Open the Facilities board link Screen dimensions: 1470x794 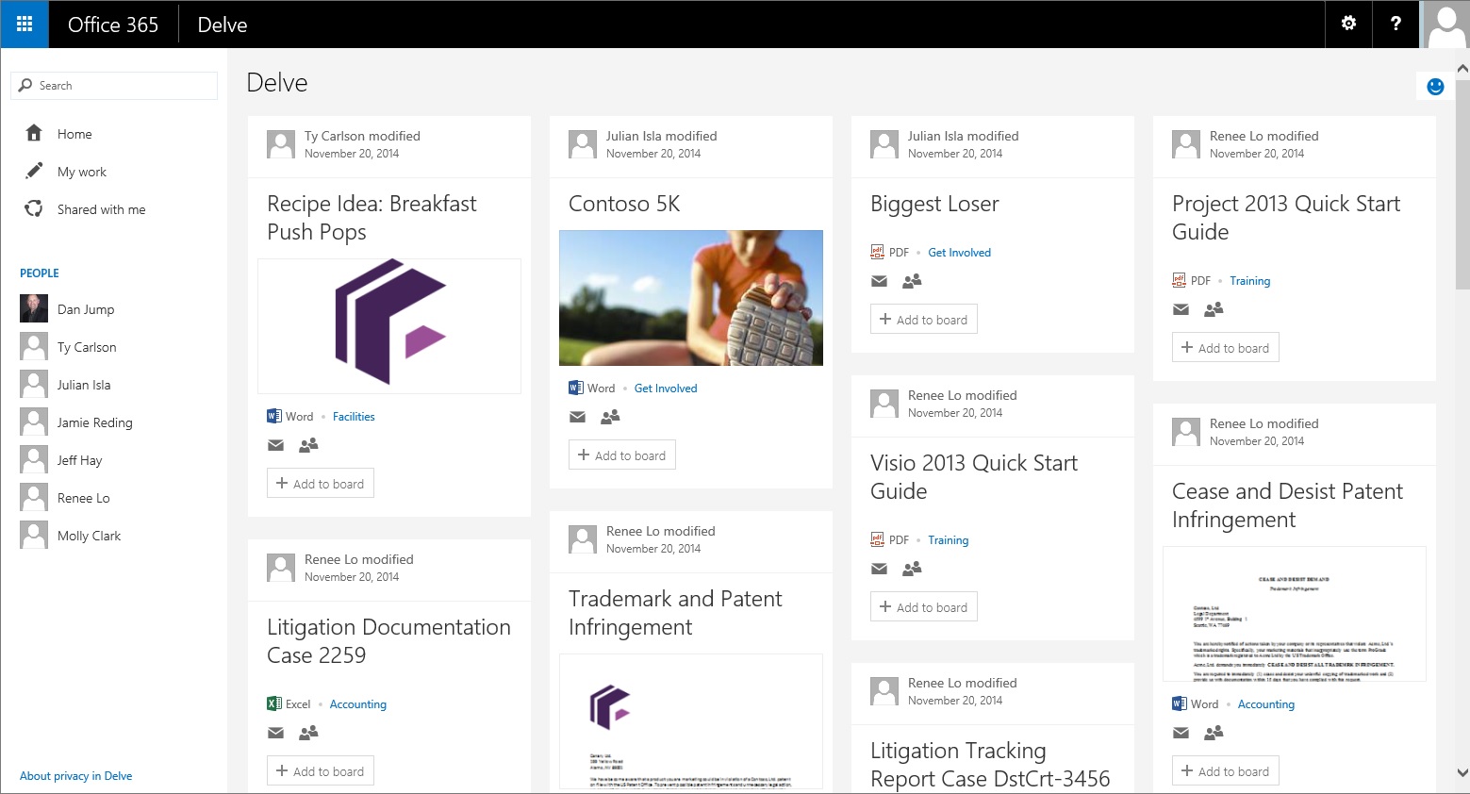(354, 416)
